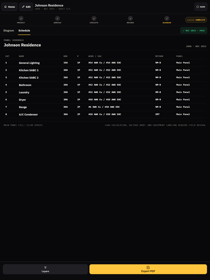Image resolution: width=210 pixels, height=280 pixels.
Task: Click the Circuits step checkmark
Action: [94, 18]
